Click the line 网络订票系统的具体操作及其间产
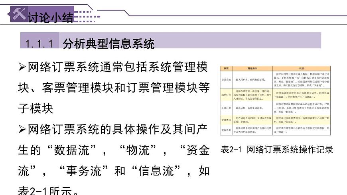Viewport: 347px width, 195px height. (x=118, y=129)
